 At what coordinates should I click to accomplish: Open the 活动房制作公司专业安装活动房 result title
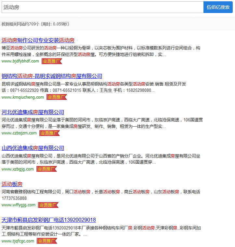click(x=38, y=40)
